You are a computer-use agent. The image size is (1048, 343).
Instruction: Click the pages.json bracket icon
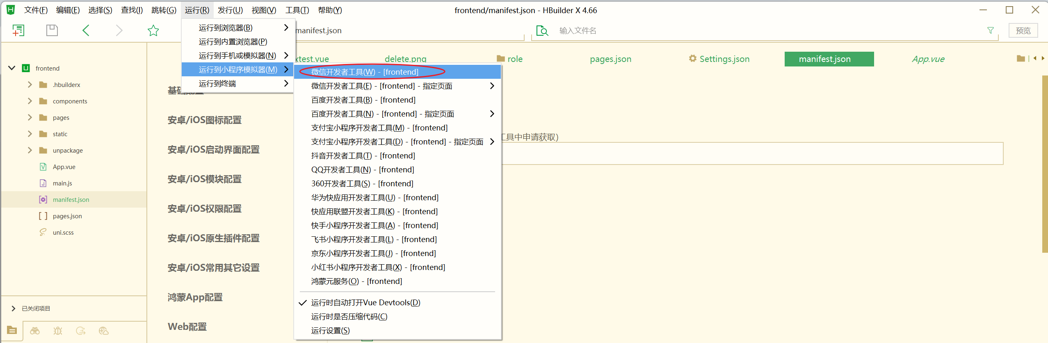(43, 216)
